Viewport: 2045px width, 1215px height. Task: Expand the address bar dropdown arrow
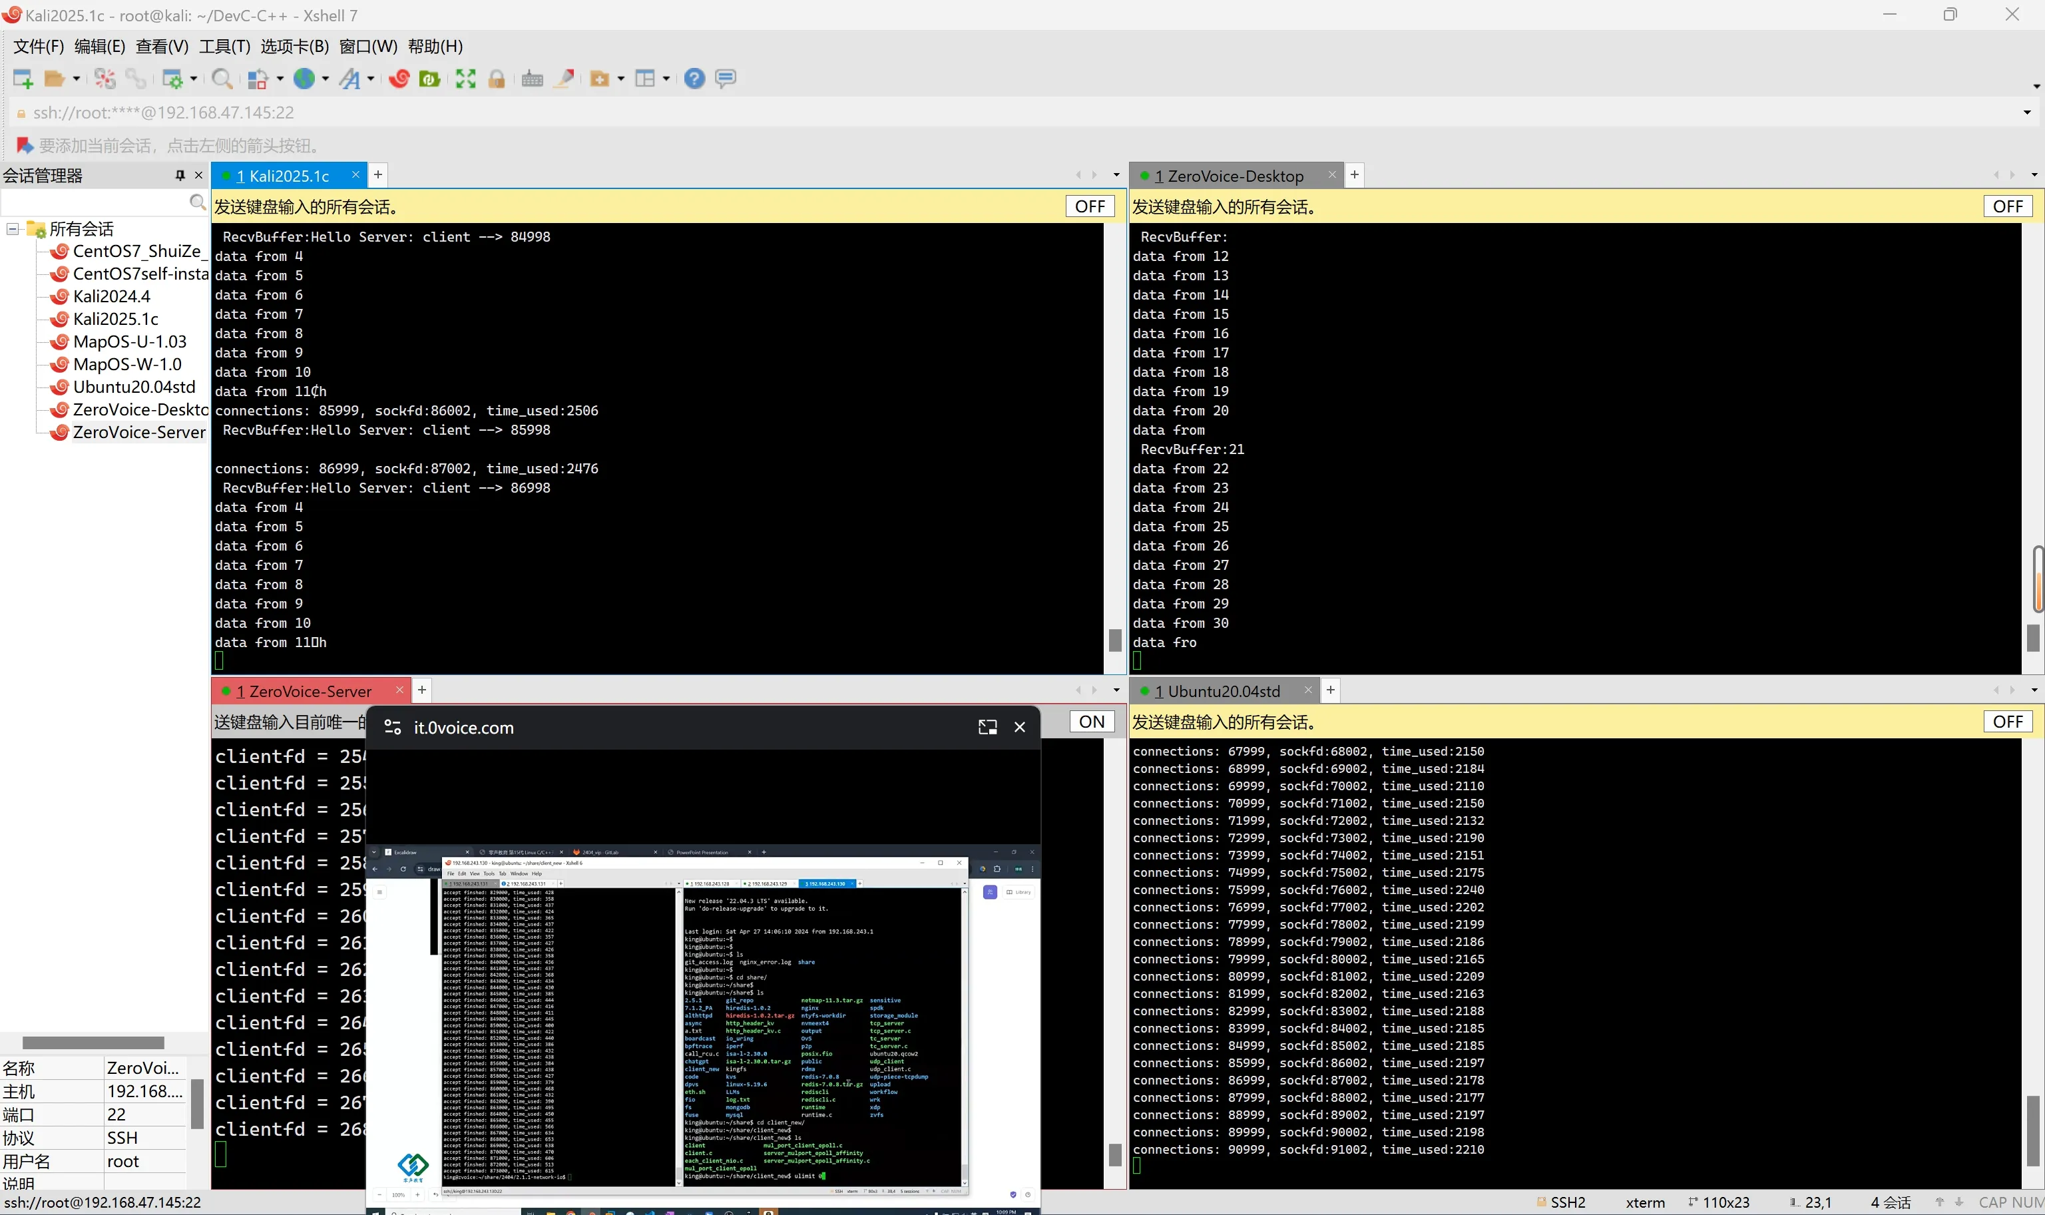(x=2027, y=112)
